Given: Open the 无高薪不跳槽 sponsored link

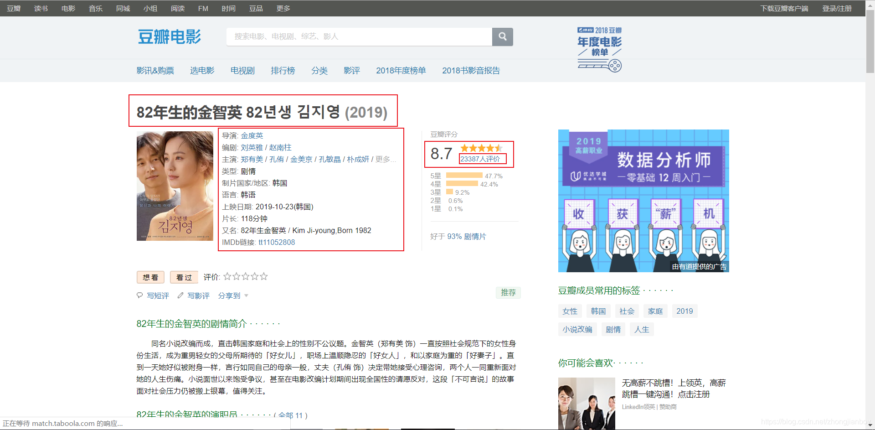Looking at the screenshot, I should (x=674, y=389).
